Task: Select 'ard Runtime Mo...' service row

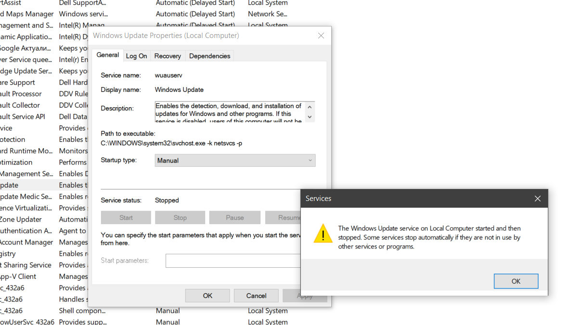Action: click(26, 151)
